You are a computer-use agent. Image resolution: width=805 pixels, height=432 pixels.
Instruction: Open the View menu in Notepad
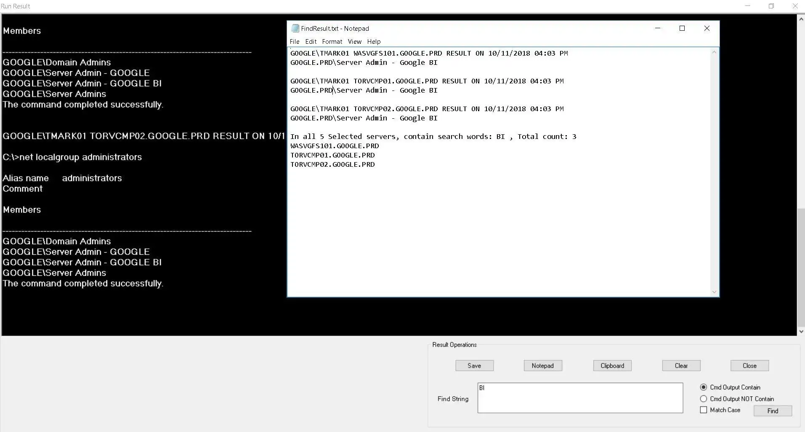click(354, 41)
